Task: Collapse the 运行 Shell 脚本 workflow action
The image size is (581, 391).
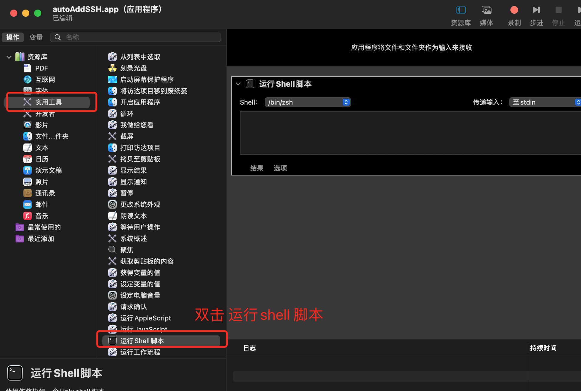Action: (x=238, y=84)
